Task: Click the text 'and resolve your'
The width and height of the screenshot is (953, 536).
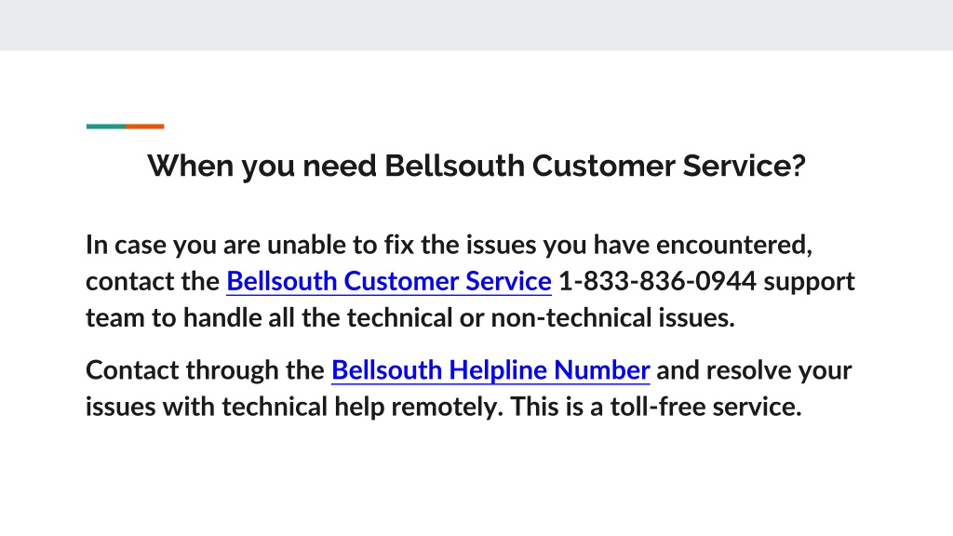Action: 754,370
